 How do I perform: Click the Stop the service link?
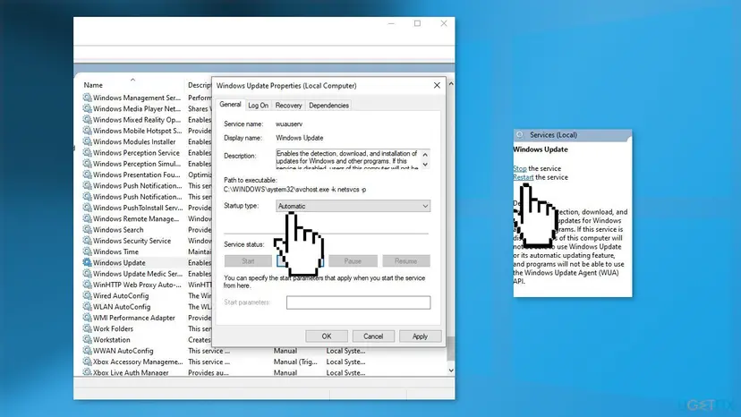520,168
